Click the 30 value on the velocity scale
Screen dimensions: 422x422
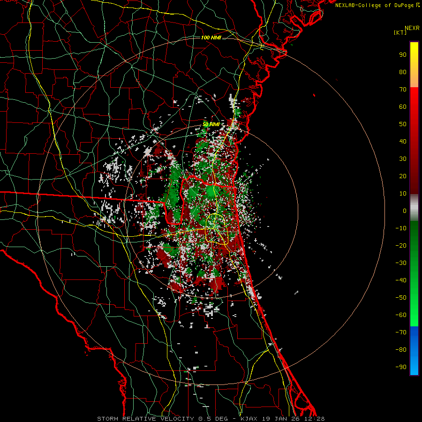403,159
